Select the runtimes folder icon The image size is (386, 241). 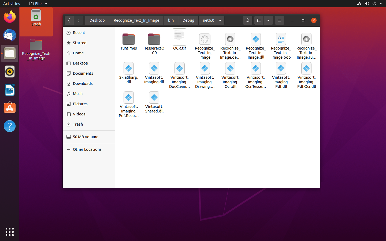(129, 39)
